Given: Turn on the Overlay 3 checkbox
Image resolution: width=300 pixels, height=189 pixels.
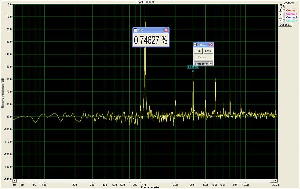Looking at the screenshot, I should click(284, 17).
